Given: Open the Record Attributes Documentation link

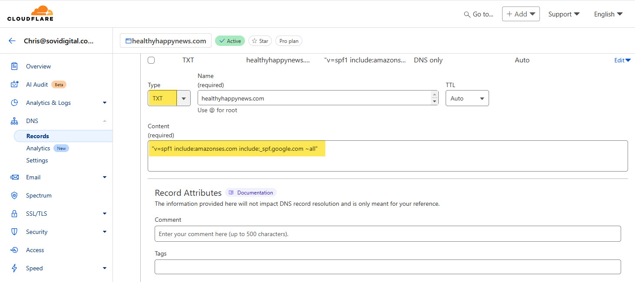Looking at the screenshot, I should click(x=251, y=193).
